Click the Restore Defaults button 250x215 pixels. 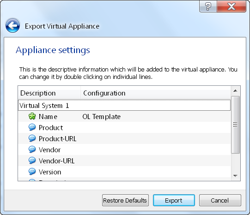(x=125, y=200)
